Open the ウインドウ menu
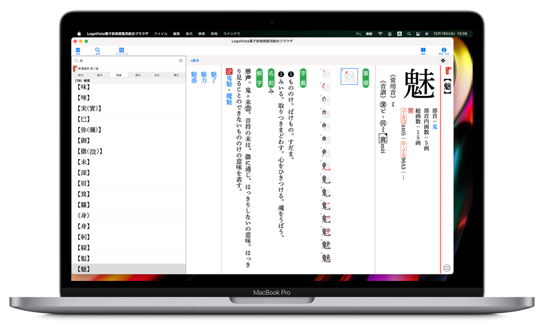 (232, 34)
